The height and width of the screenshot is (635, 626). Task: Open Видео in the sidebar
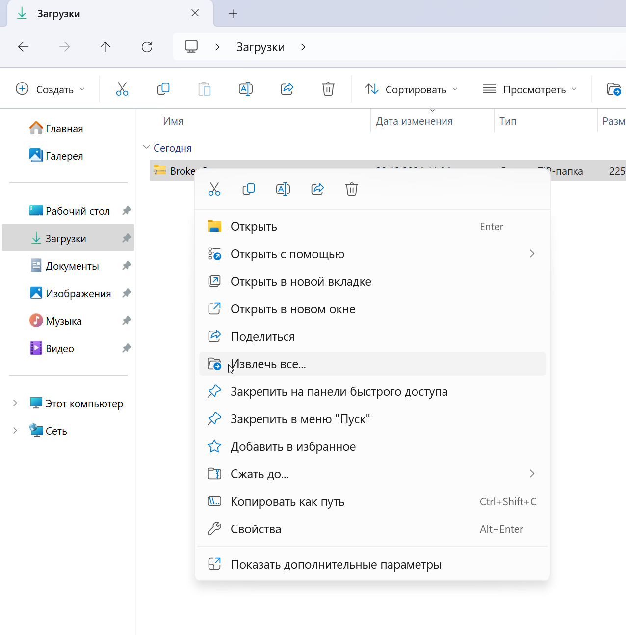[68, 348]
